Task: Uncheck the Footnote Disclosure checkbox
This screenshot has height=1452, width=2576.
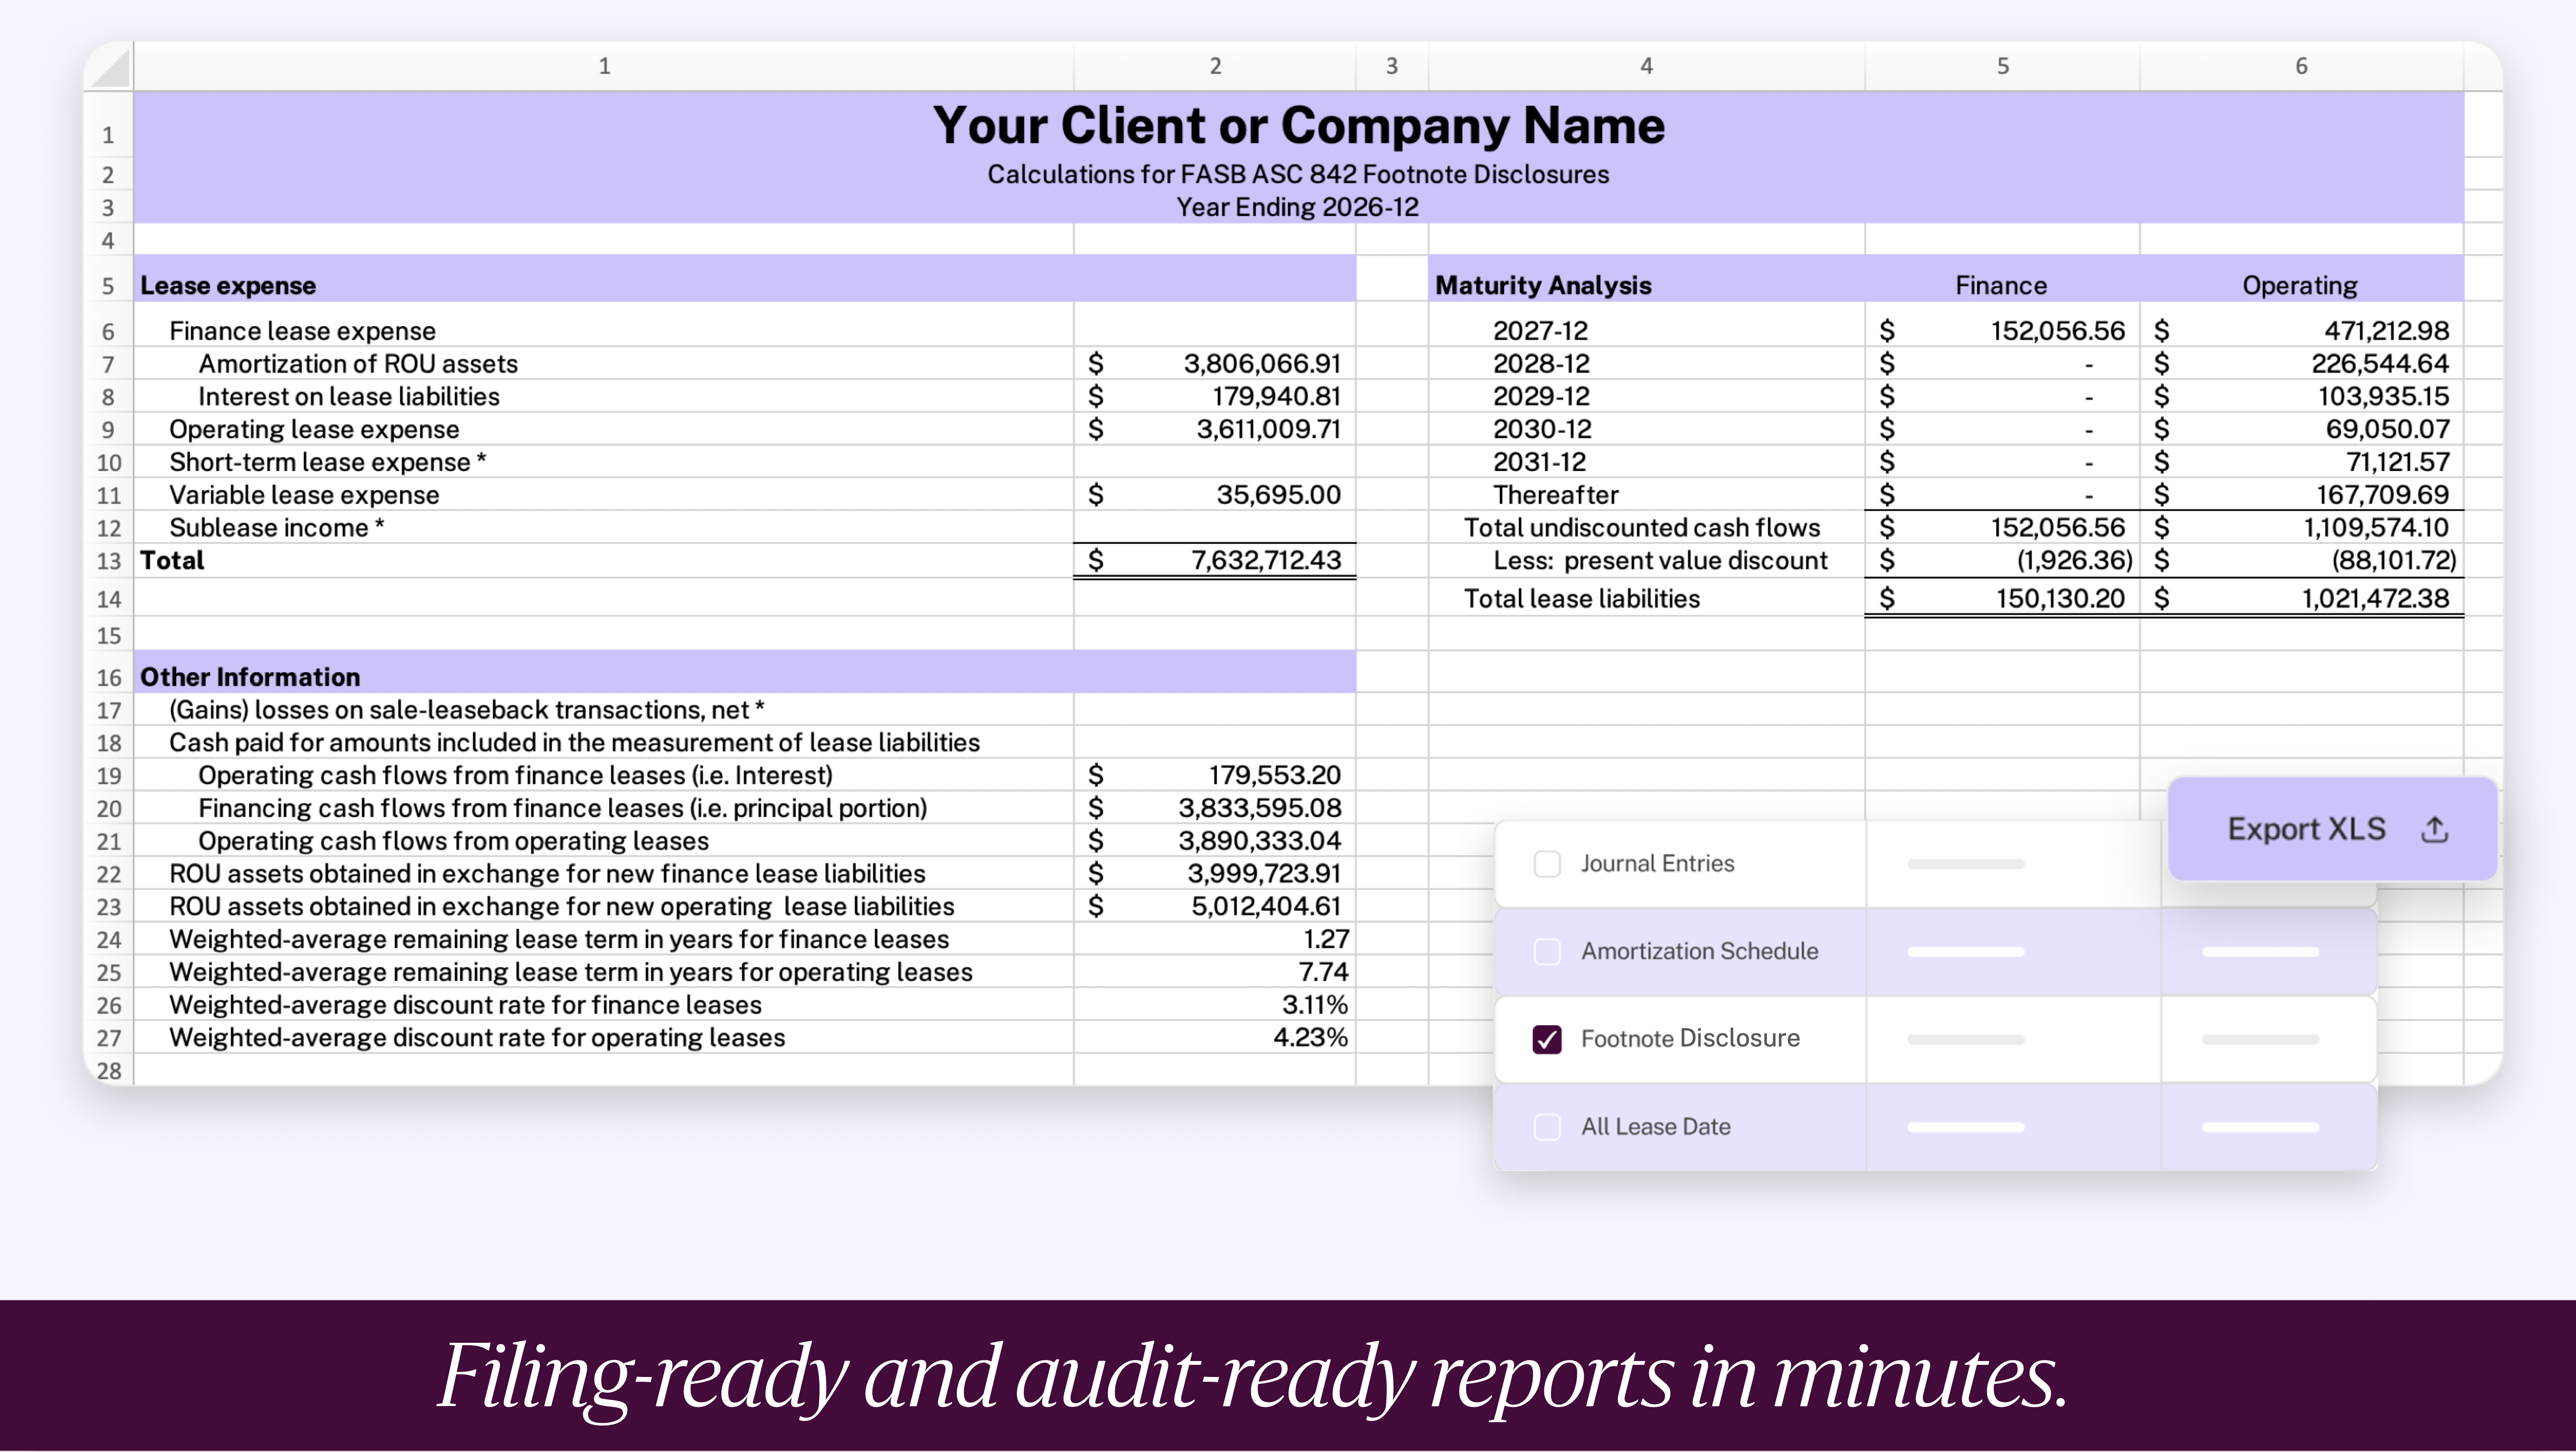Action: 1547,1039
